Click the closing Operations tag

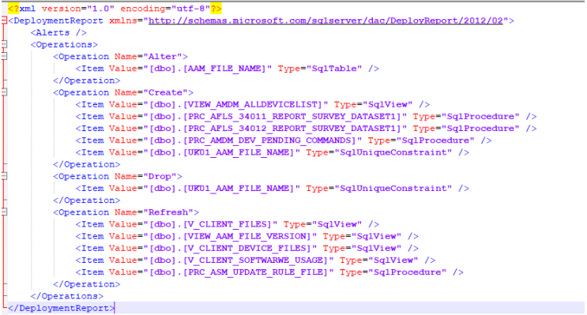pyautogui.click(x=66, y=296)
